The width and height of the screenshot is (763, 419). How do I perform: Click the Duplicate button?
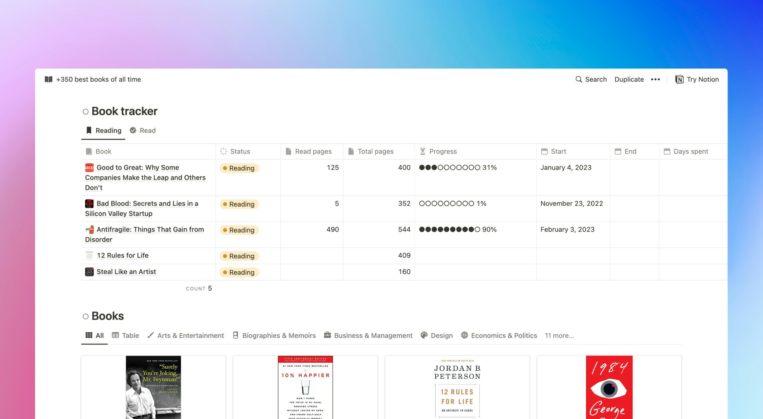[629, 79]
